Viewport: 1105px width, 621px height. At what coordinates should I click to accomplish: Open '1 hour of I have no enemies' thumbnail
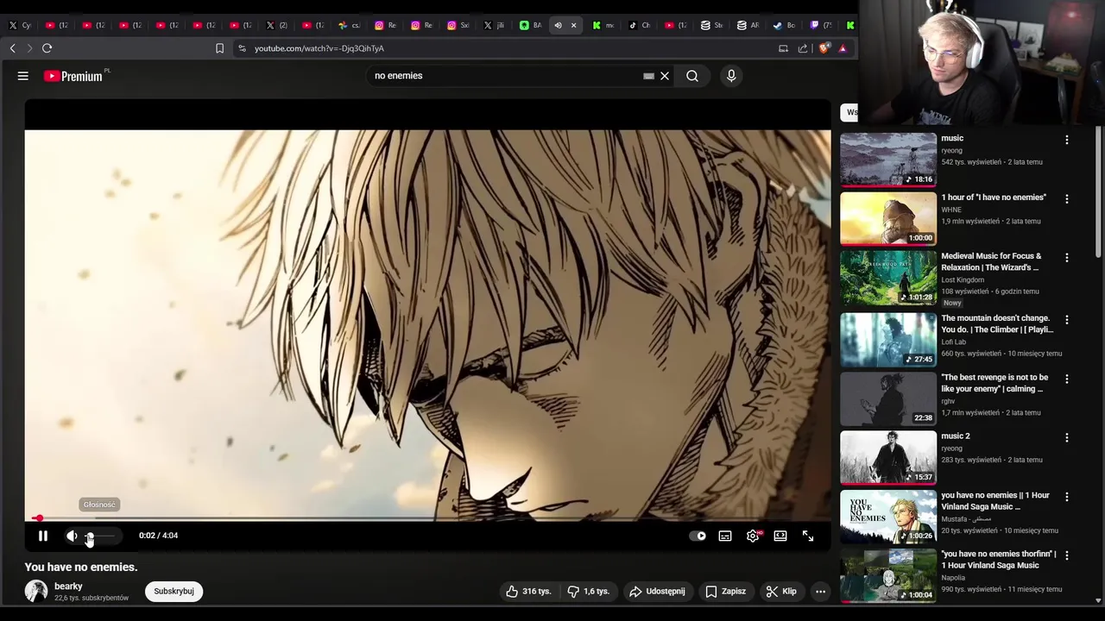click(x=888, y=219)
